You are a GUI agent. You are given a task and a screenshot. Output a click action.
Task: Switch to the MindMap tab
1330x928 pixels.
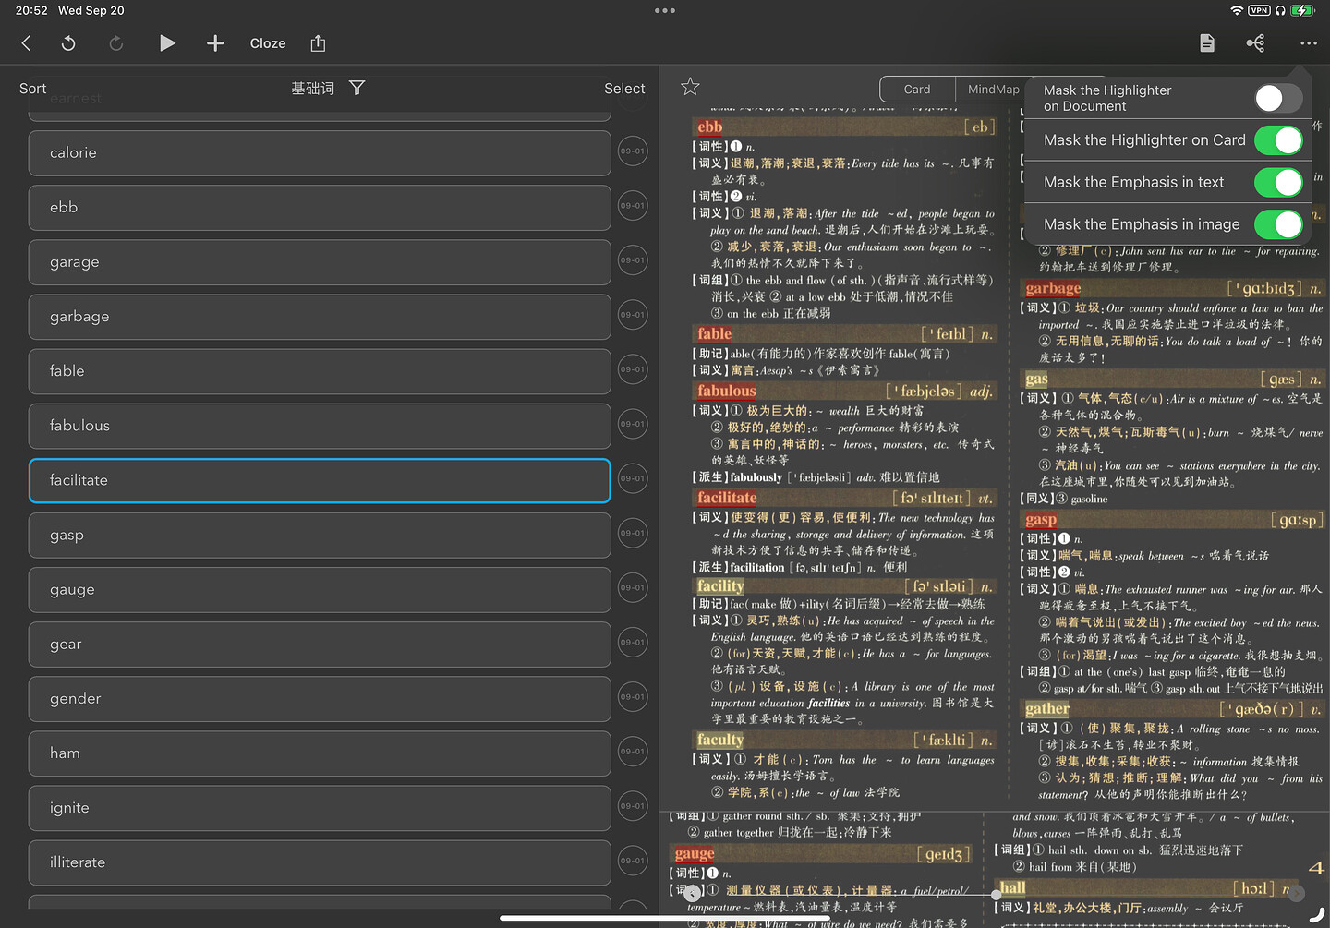coord(993,89)
